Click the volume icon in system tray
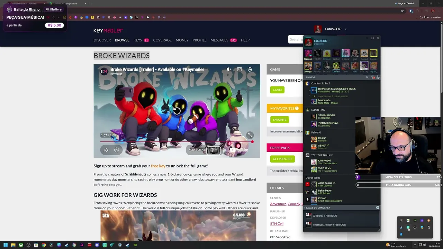This screenshot has height=249, width=443. point(425,245)
